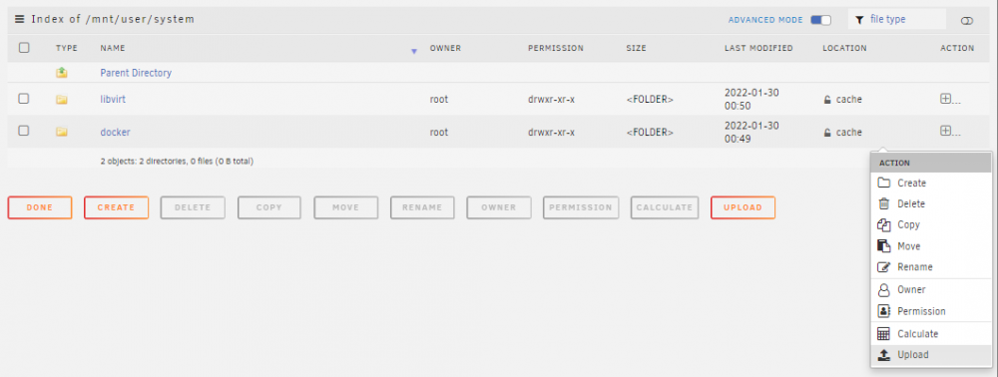Click the filter funnel icon
The image size is (998, 377).
click(859, 20)
